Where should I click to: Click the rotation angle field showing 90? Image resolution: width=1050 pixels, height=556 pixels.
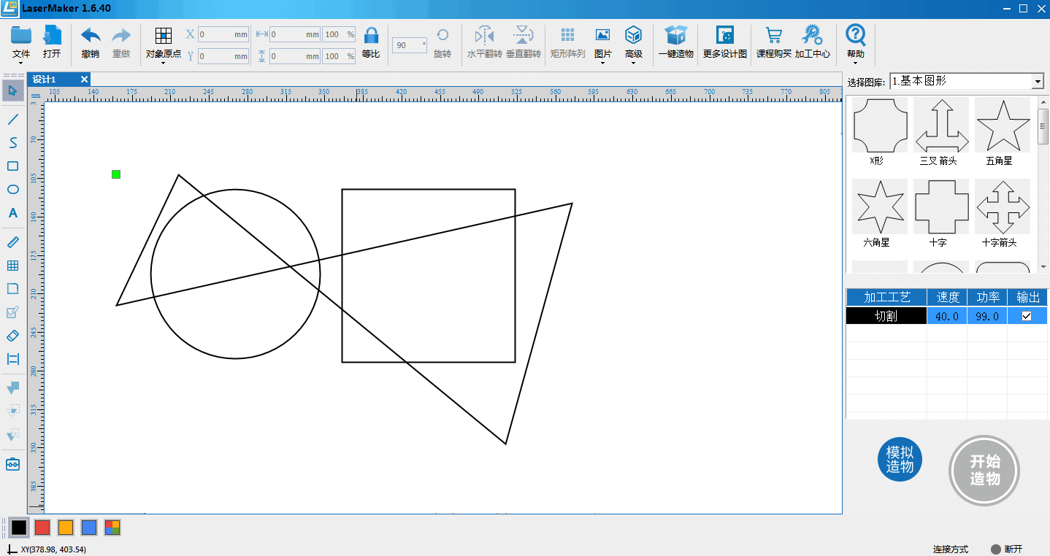click(x=410, y=45)
